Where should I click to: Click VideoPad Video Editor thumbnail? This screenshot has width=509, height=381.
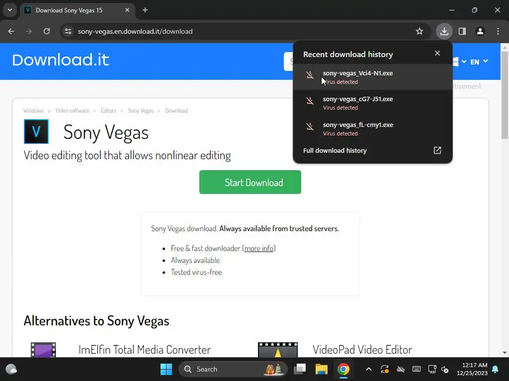point(278,350)
